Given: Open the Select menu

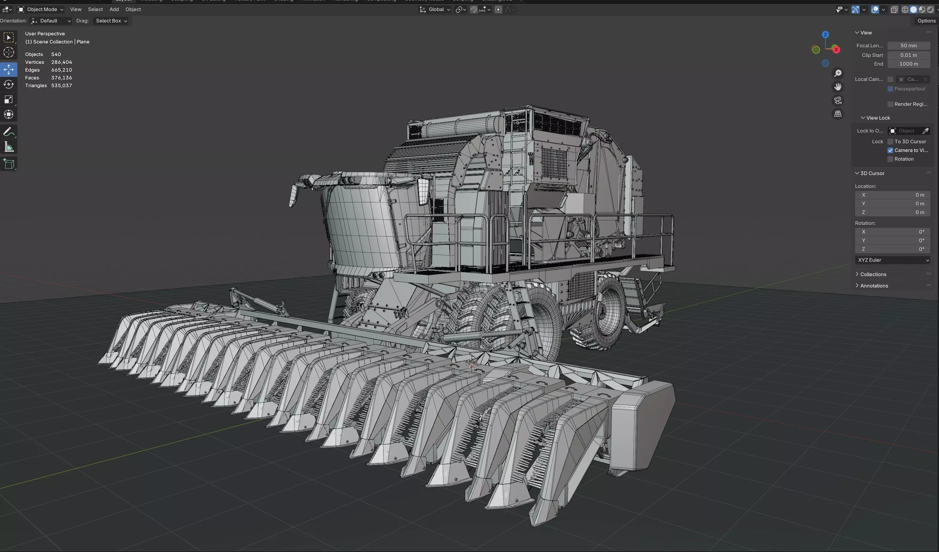Looking at the screenshot, I should pyautogui.click(x=95, y=10).
